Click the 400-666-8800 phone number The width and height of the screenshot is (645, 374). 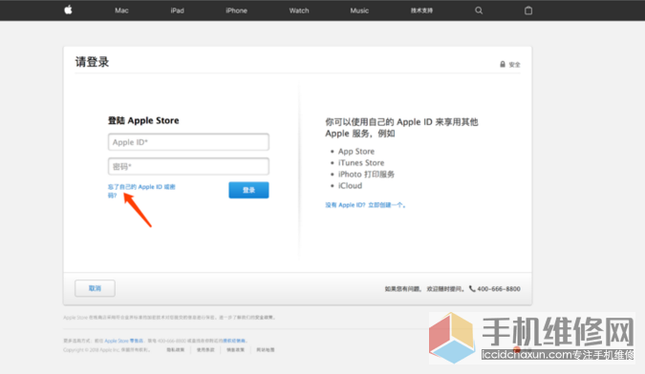coord(499,289)
